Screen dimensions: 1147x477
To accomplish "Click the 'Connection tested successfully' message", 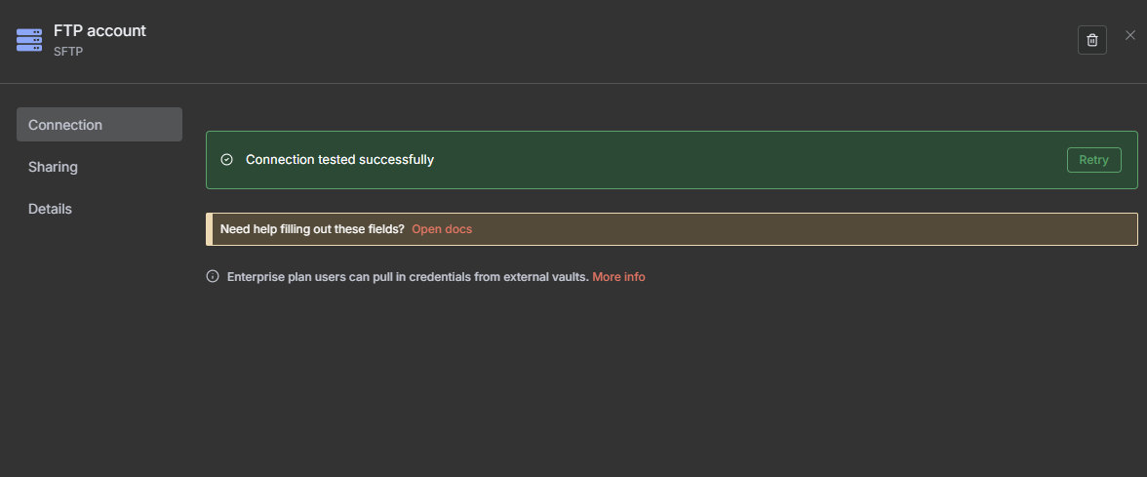I will (x=339, y=159).
